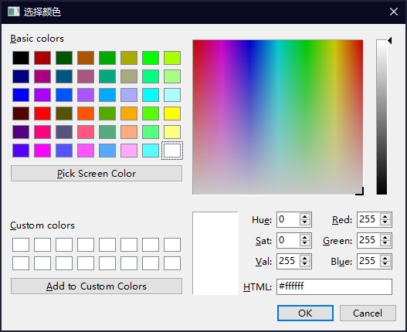
Task: Select the first custom color slot
Action: click(x=21, y=245)
